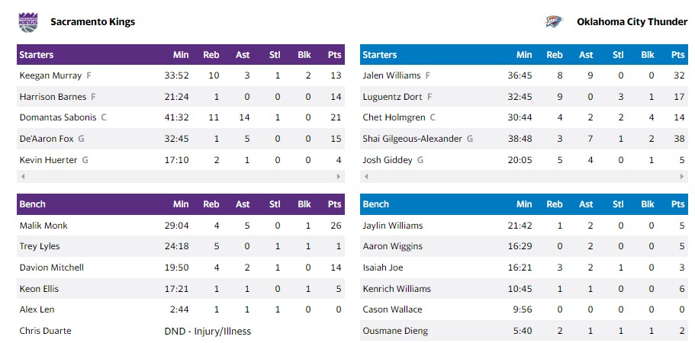Click the Sacramento Kings team name
The width and height of the screenshot is (695, 343).
point(92,22)
